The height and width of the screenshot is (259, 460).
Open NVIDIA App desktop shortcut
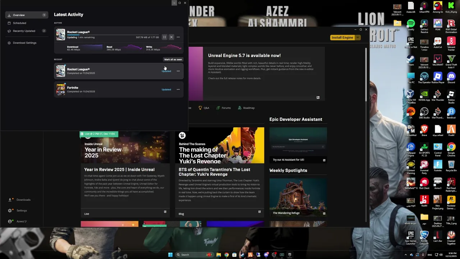pos(424,96)
